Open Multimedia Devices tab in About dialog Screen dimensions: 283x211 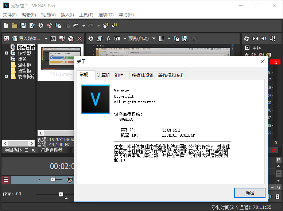[143, 75]
